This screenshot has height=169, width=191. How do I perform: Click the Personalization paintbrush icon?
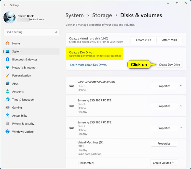tap(7, 75)
